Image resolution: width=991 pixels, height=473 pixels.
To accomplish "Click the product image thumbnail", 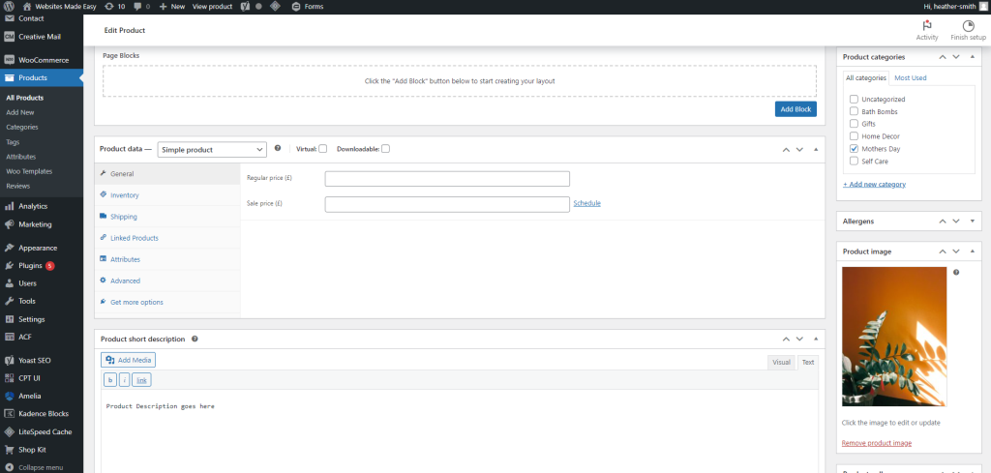I will coord(894,337).
